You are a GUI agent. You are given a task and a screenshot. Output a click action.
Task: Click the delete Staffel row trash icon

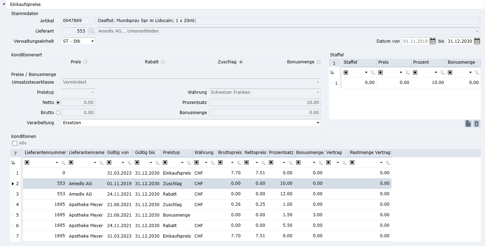click(476, 124)
